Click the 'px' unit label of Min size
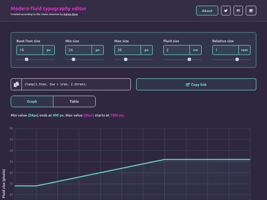The image size is (267, 200). [97, 50]
